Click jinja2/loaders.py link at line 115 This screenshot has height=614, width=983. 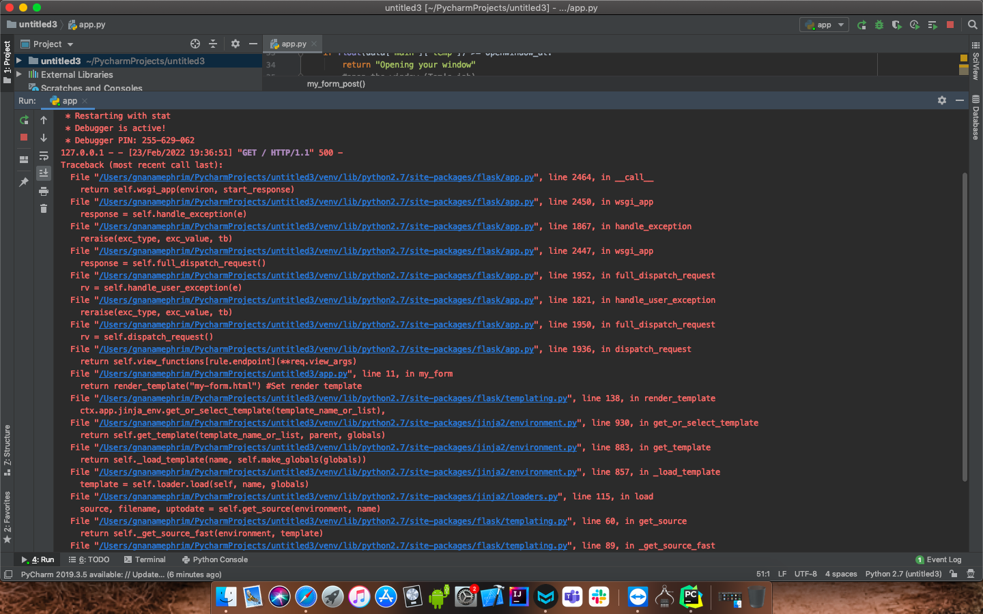(x=329, y=497)
